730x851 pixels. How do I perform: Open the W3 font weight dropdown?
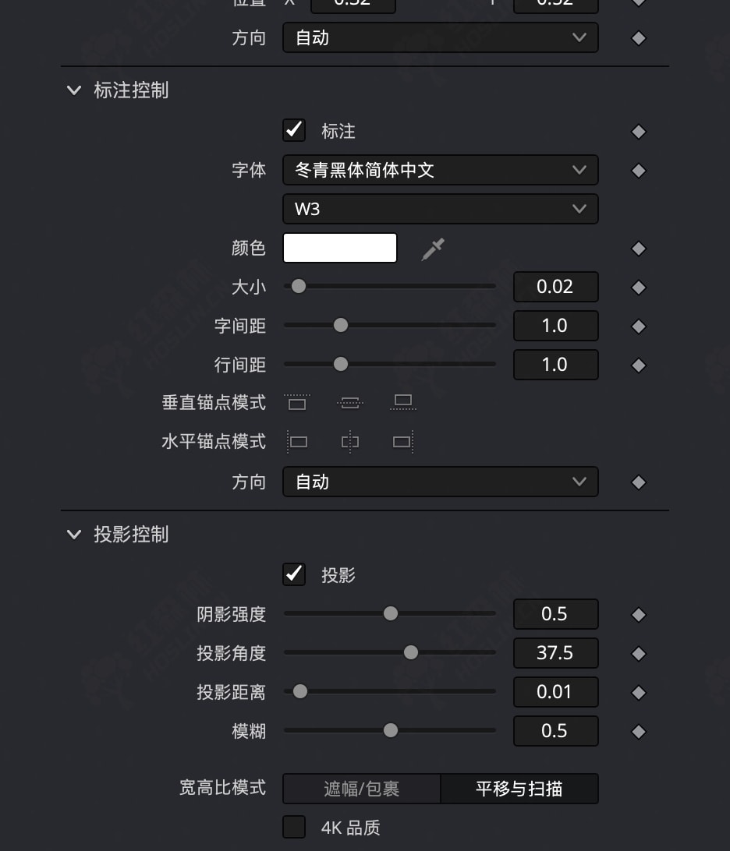[x=440, y=209]
